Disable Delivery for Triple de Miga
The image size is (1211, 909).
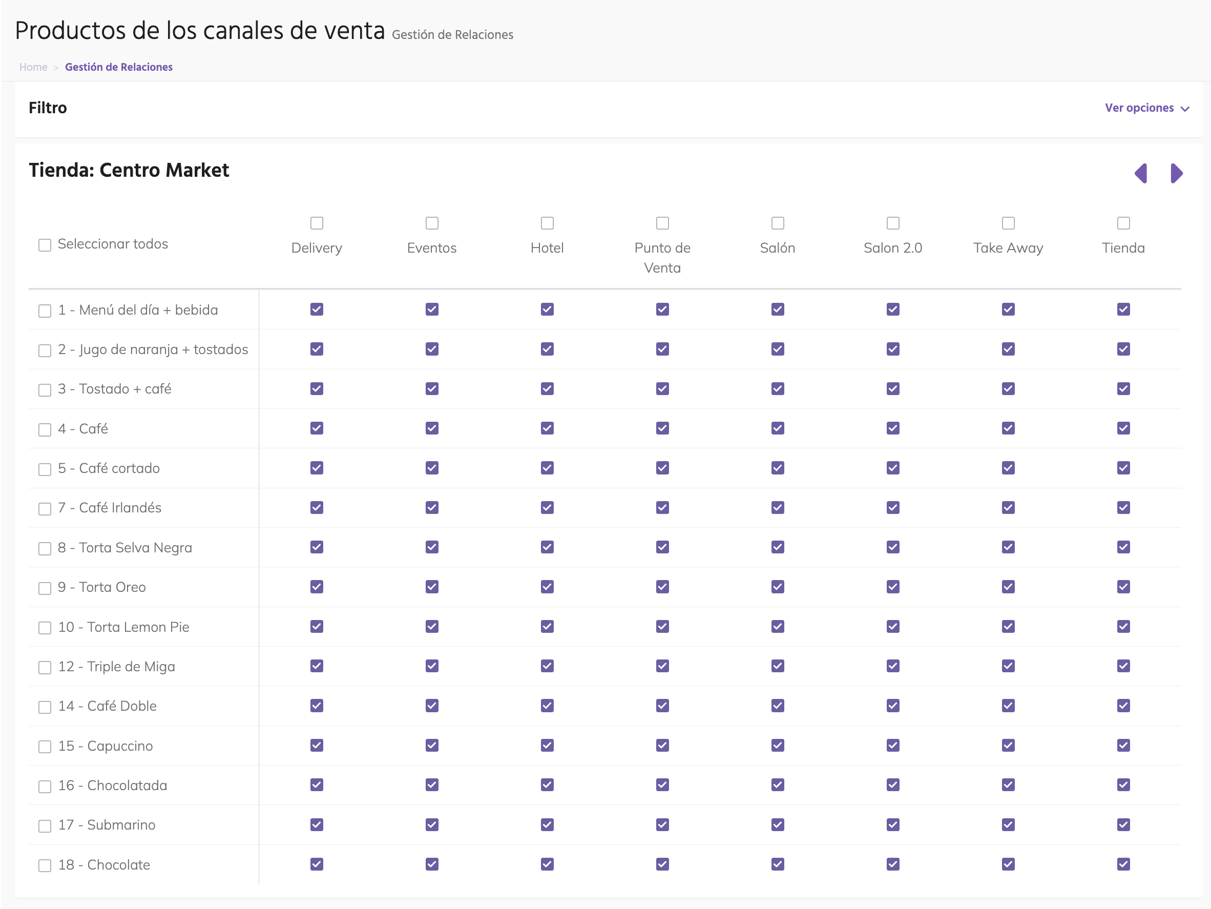tap(317, 666)
